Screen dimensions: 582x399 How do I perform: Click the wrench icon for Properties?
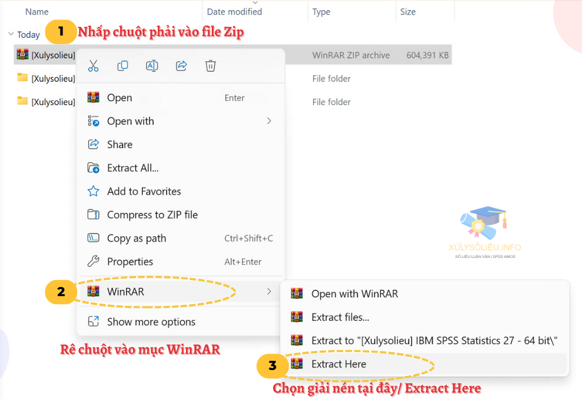[x=93, y=262]
